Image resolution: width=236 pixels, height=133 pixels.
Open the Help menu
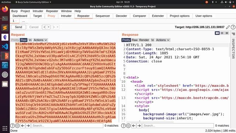pyautogui.click(x=78, y=11)
